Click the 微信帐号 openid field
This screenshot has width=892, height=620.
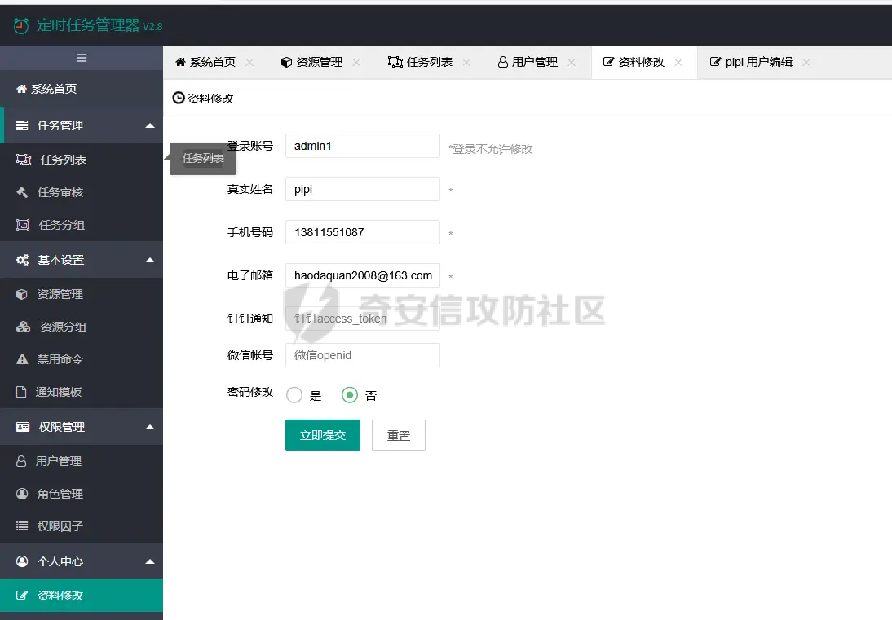click(362, 355)
